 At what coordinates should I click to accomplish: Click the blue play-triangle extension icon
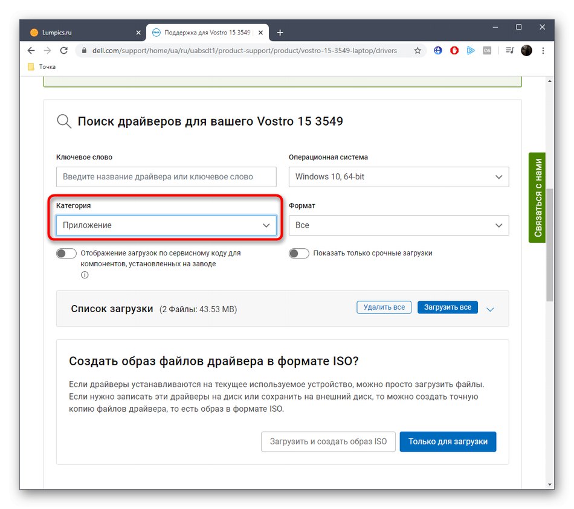coord(471,51)
